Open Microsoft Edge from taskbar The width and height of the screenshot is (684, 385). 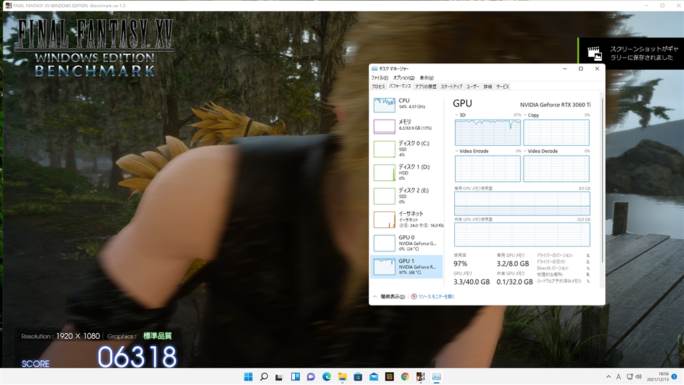point(327,376)
